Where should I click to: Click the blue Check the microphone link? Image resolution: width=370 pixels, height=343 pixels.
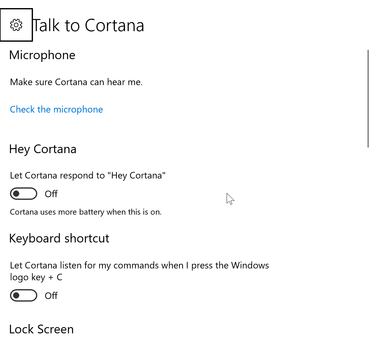[x=56, y=109]
